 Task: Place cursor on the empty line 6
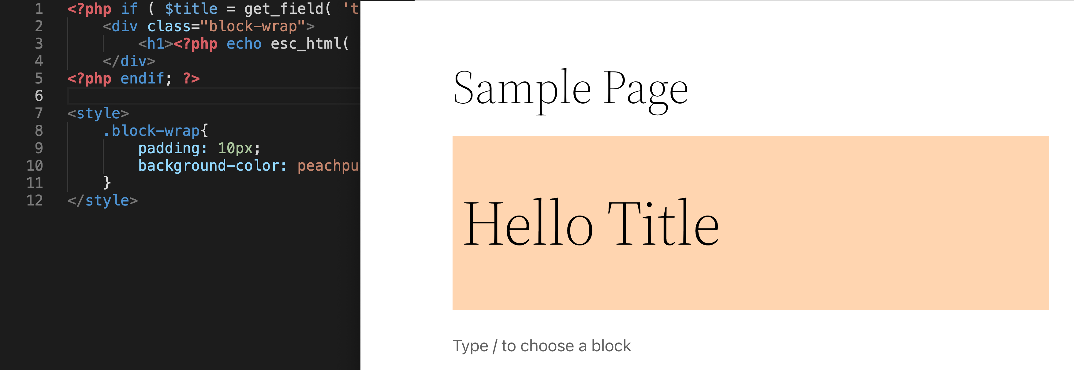click(x=214, y=96)
